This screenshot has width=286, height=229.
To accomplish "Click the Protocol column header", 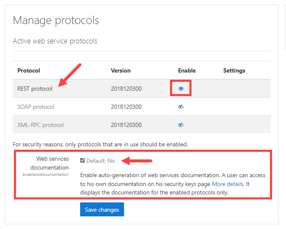I will pos(29,70).
